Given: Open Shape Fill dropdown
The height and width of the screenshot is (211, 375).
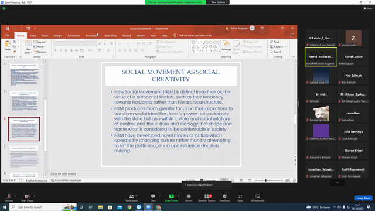Looking at the screenshot, I should pyautogui.click(x=250, y=42).
